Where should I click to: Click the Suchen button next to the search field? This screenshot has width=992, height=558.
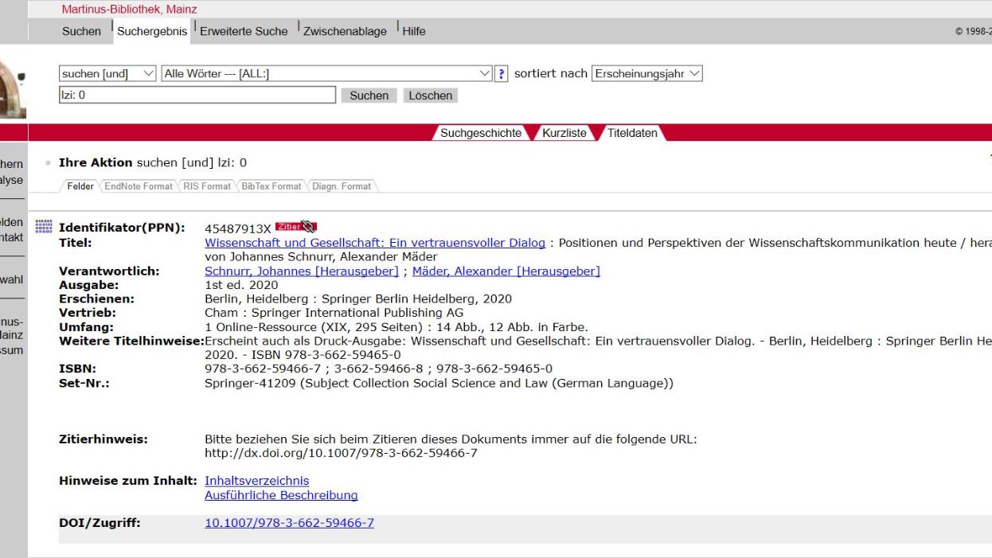point(369,96)
